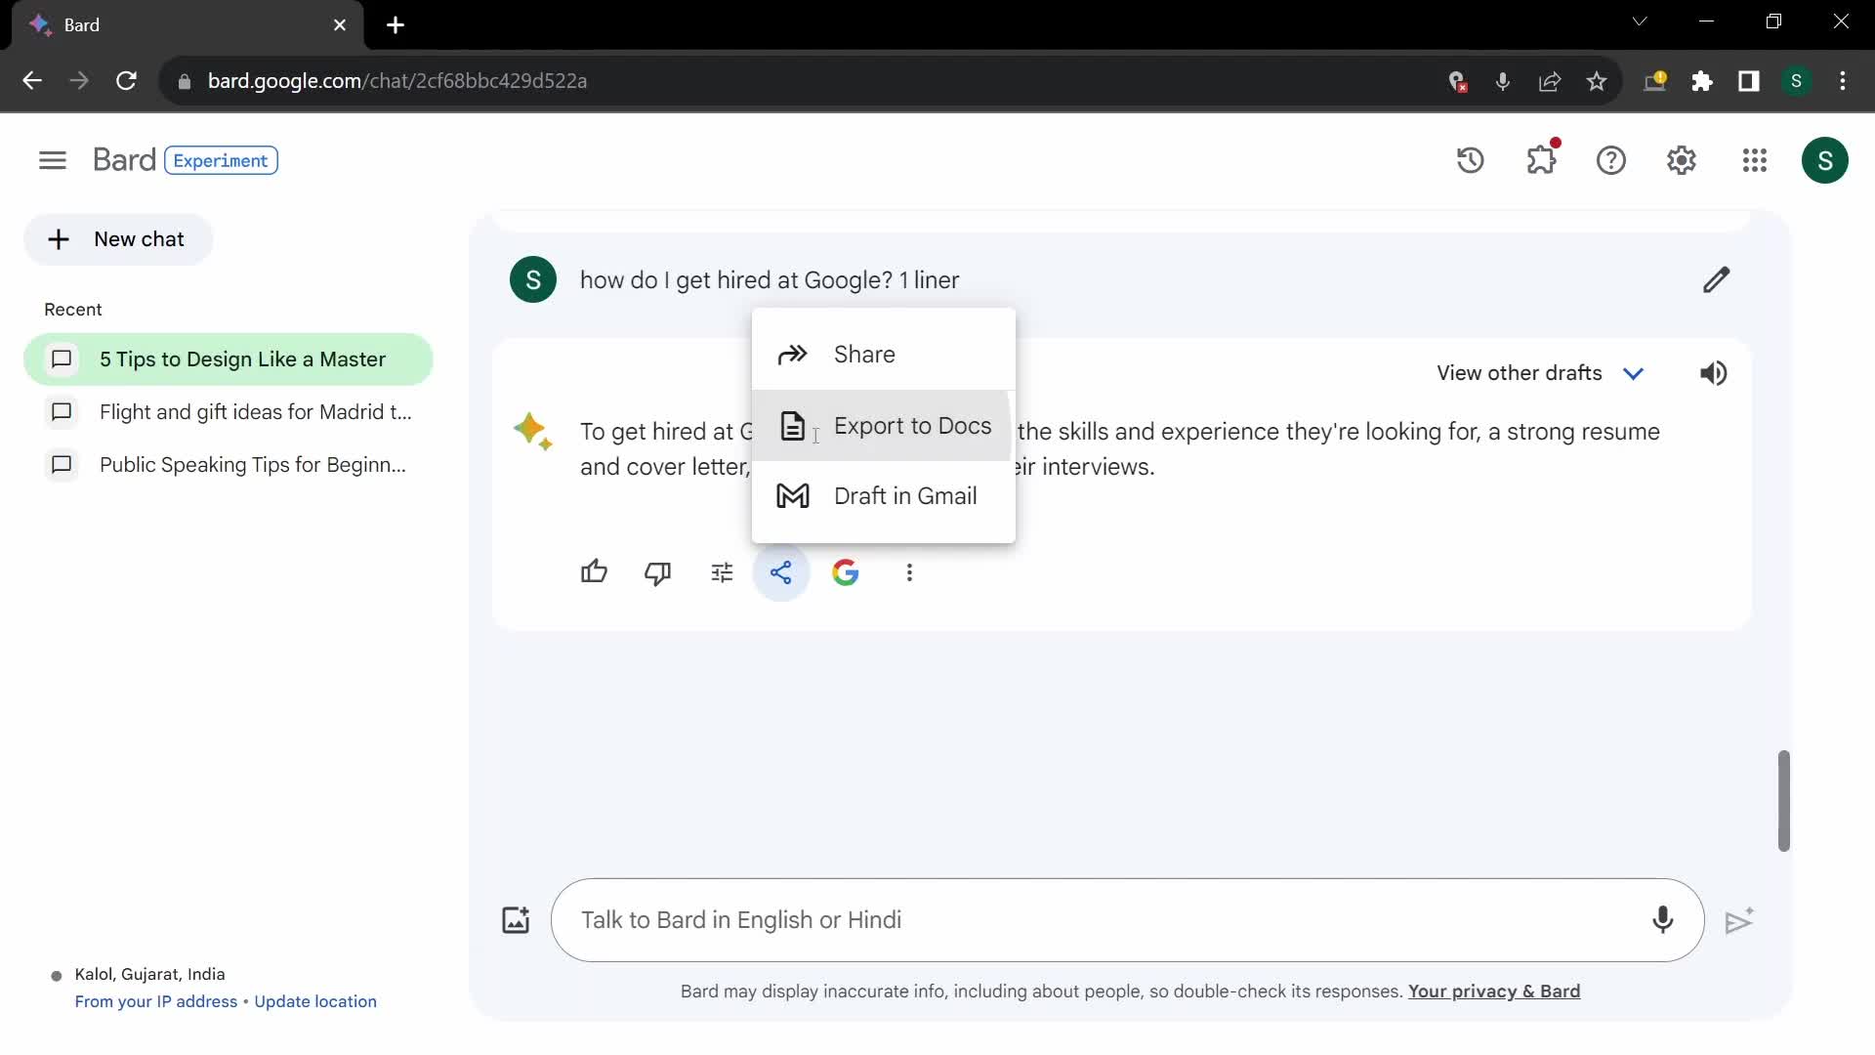
Task: Share this page from address bar
Action: [x=1550, y=81]
